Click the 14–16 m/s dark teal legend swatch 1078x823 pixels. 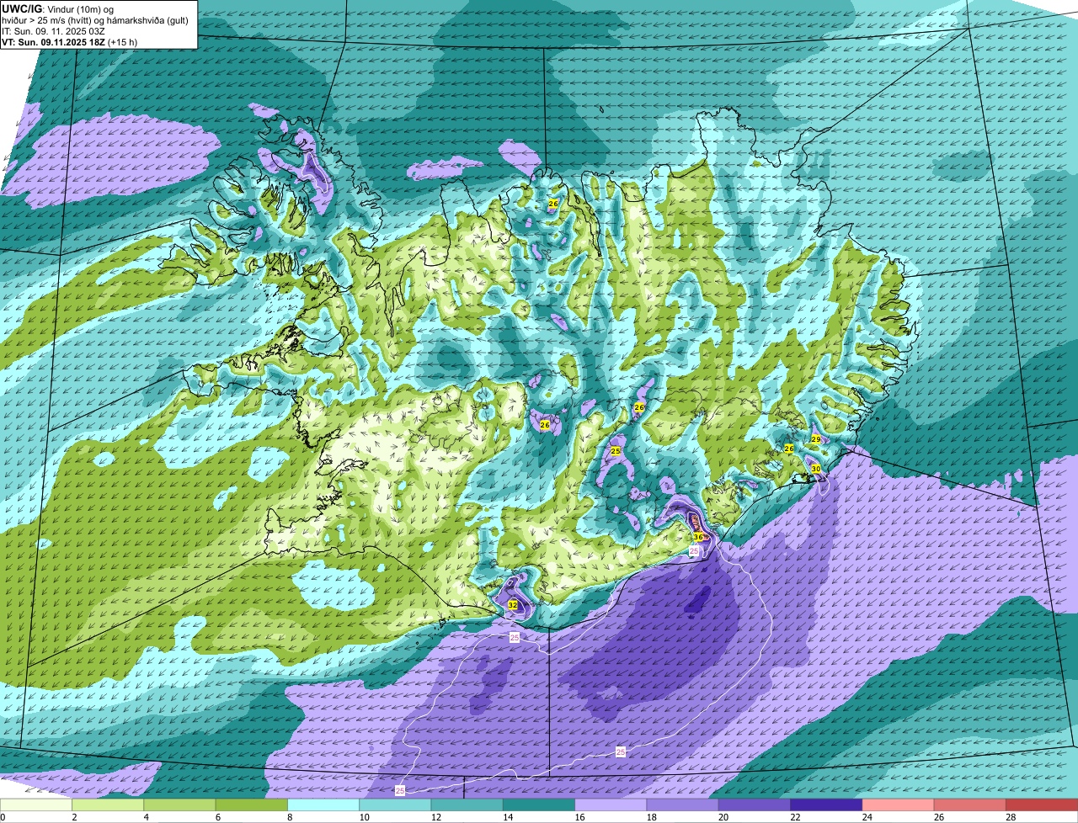(x=539, y=804)
